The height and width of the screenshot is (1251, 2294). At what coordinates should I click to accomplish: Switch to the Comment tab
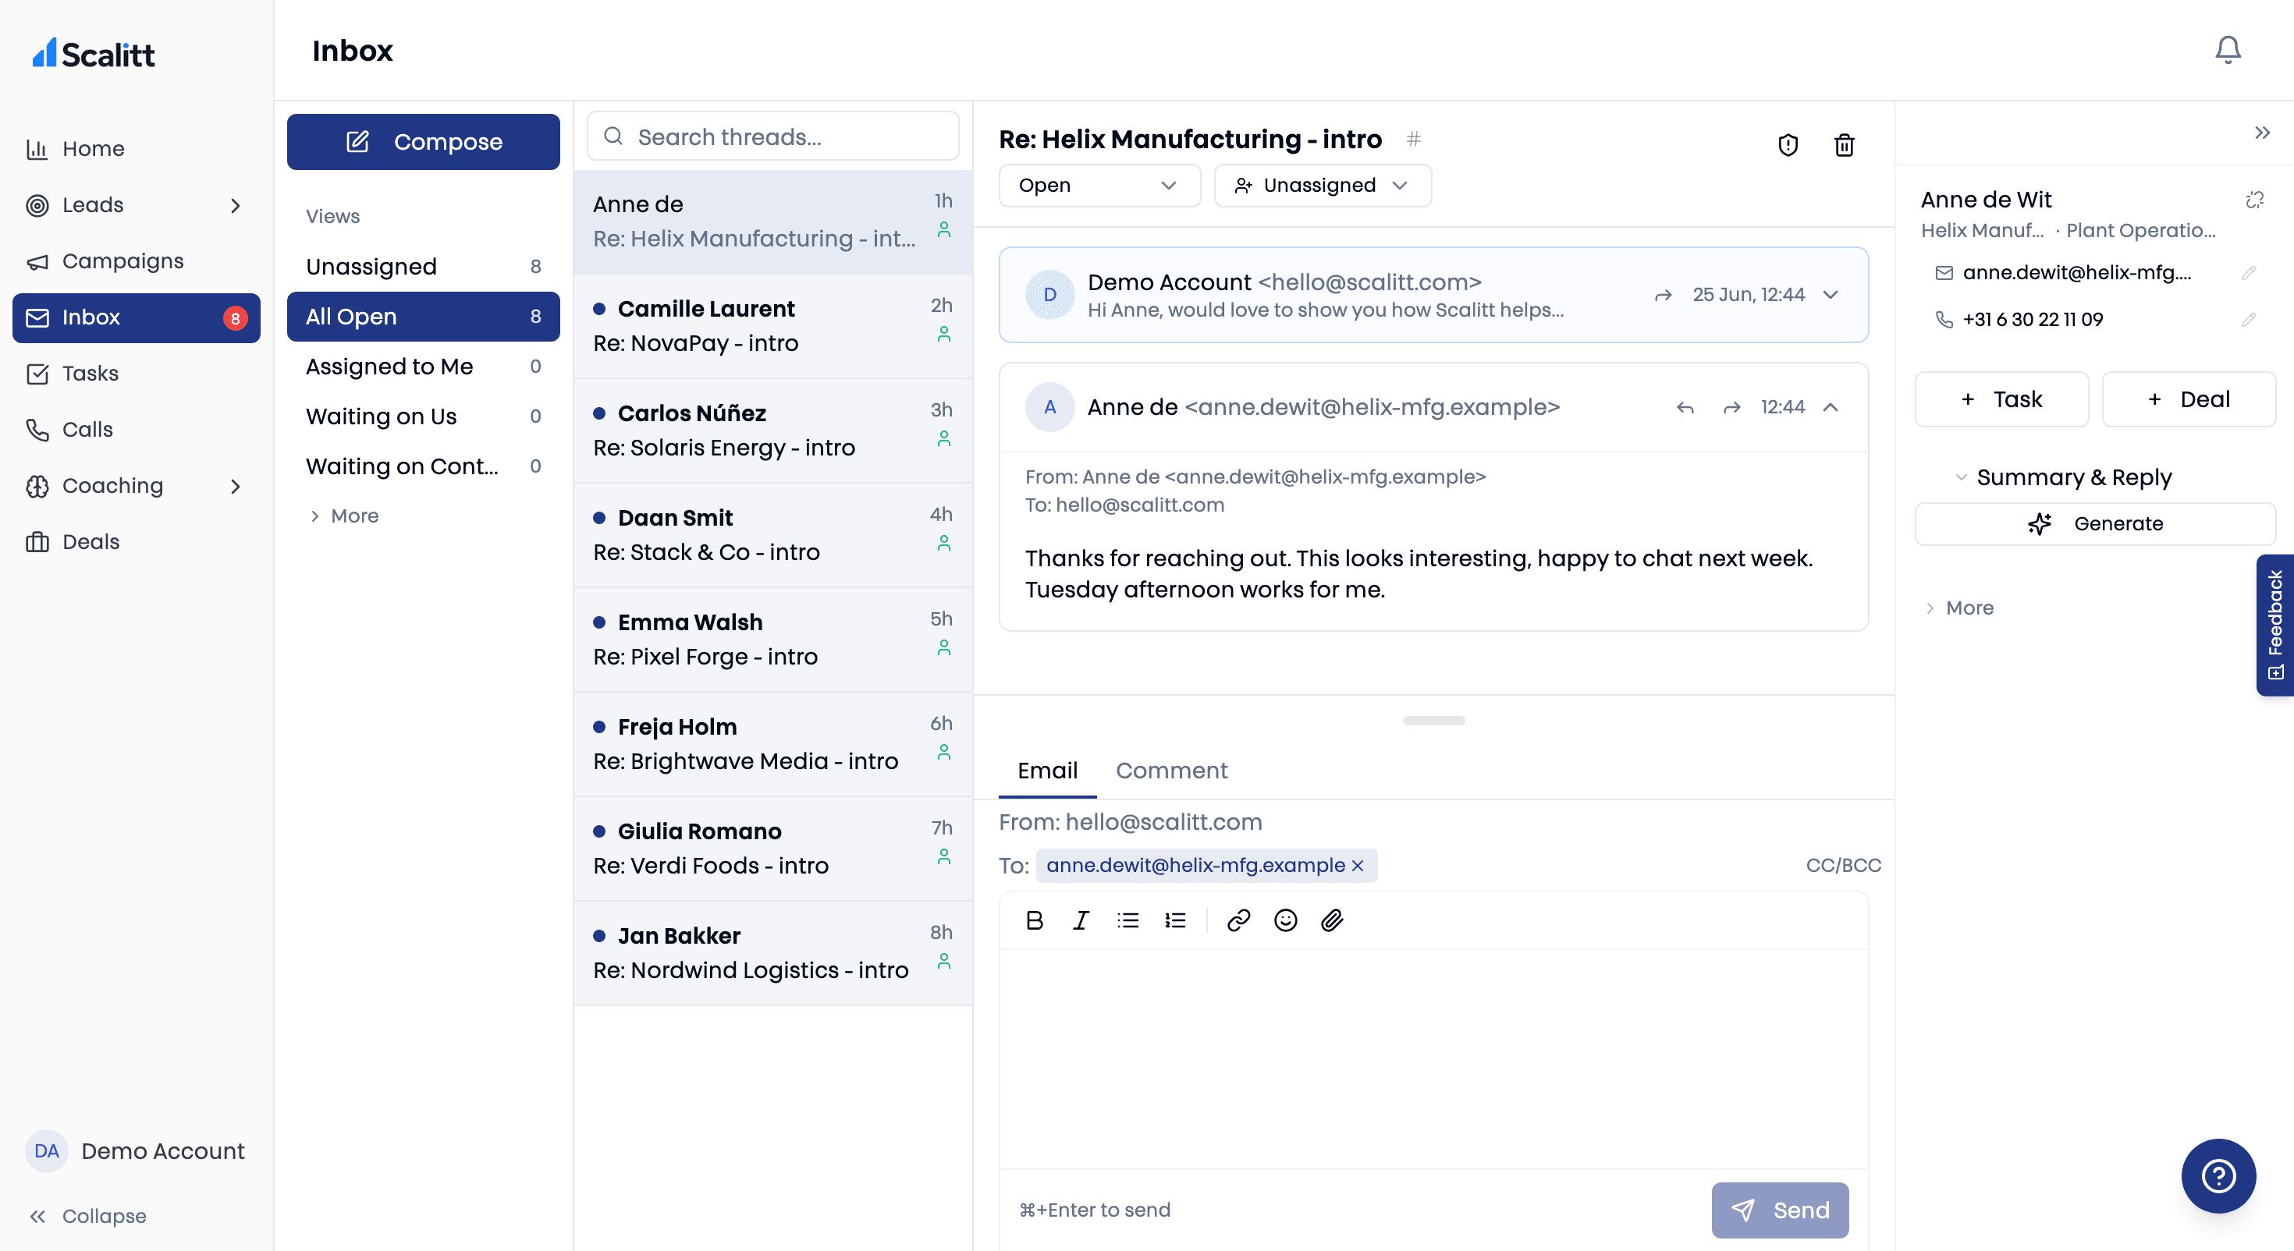point(1171,771)
